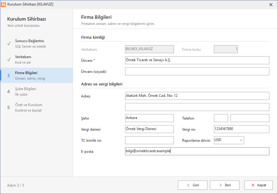This screenshot has height=194, width=278.
Task: Click the green checkmark beside Veritabanı step
Action: [9, 59]
